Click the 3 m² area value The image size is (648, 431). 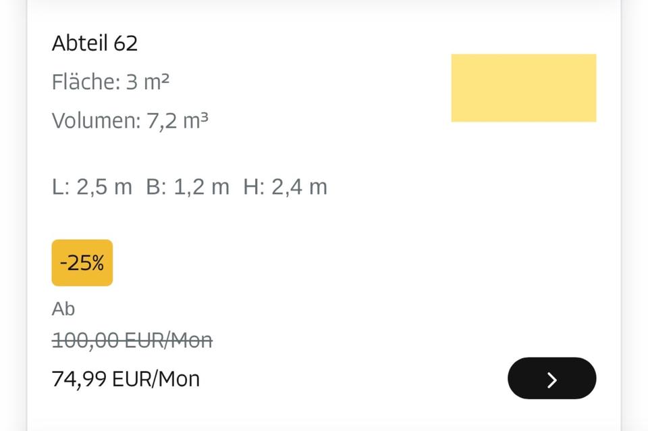pyautogui.click(x=147, y=82)
